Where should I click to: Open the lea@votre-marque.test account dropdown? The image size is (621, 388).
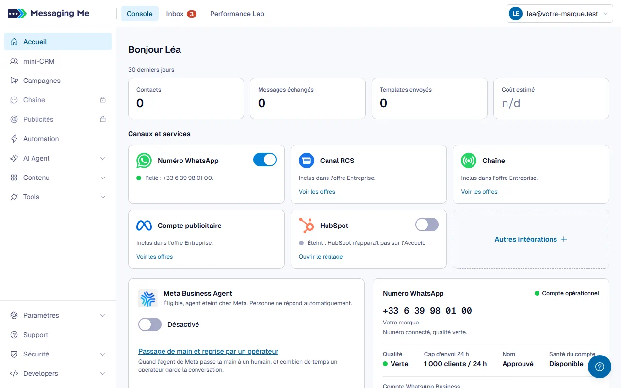tap(560, 14)
